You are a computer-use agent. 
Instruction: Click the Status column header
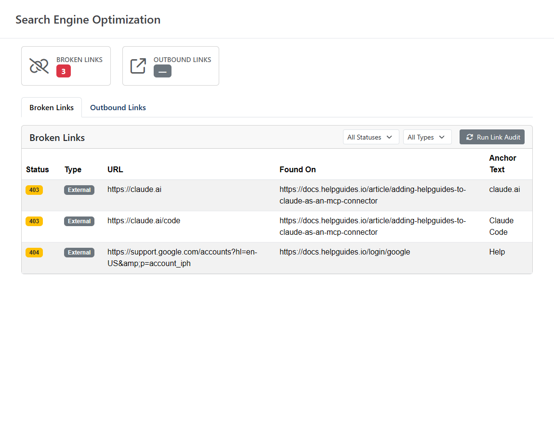(x=38, y=170)
